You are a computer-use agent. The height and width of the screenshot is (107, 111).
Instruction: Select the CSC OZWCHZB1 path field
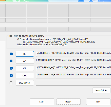point(73,75)
